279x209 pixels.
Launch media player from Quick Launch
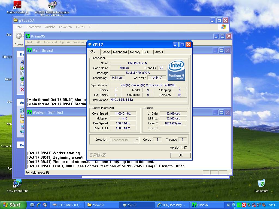tap(45, 205)
